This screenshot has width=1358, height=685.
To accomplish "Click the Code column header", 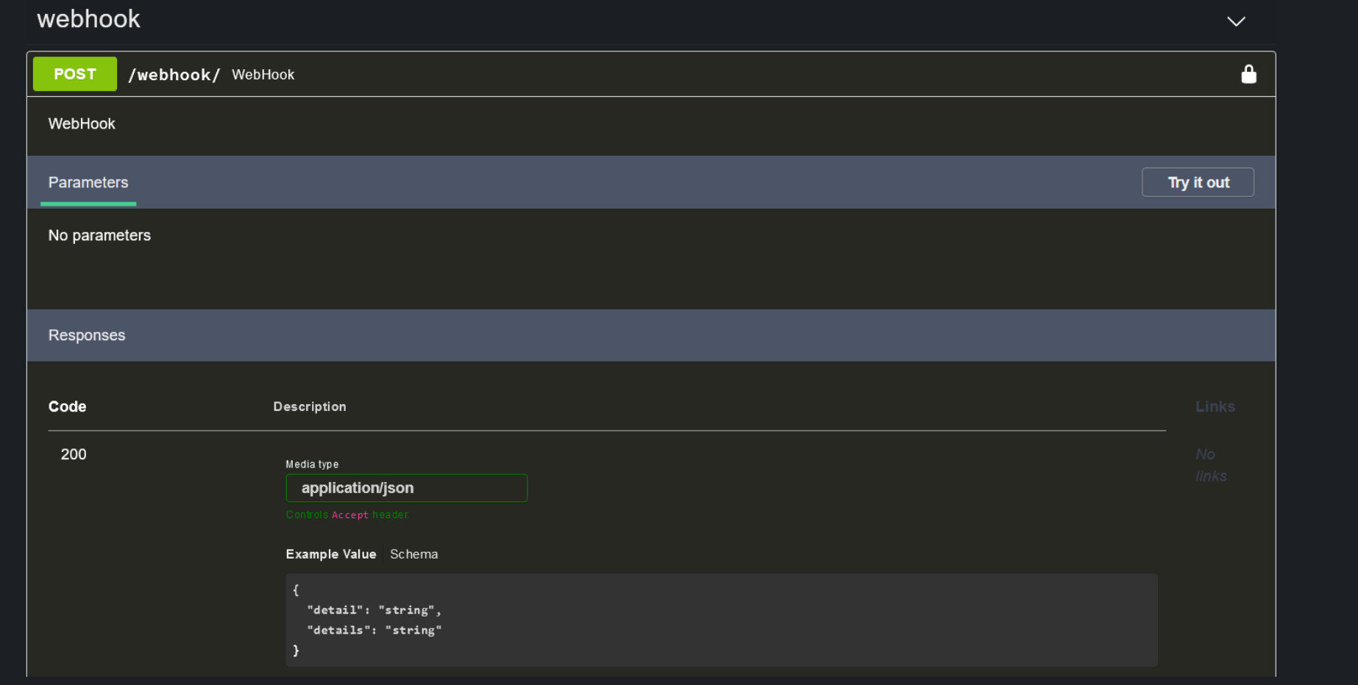I will (67, 406).
